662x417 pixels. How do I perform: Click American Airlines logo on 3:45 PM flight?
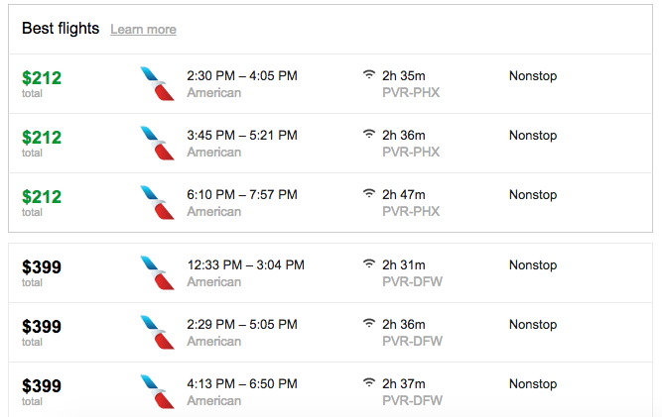(x=157, y=143)
